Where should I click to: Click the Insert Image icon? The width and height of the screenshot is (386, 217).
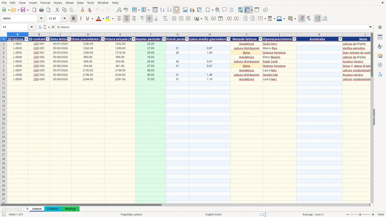coord(185,10)
